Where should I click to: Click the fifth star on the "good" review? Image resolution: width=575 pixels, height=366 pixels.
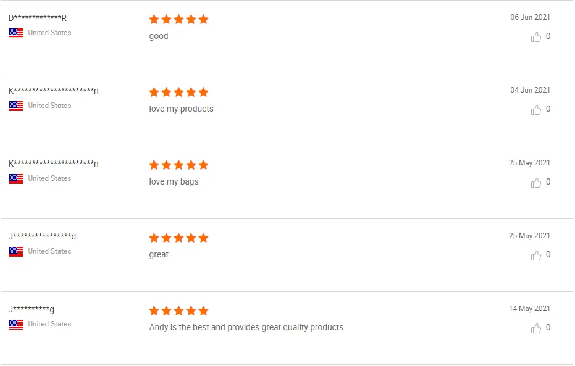tap(203, 19)
